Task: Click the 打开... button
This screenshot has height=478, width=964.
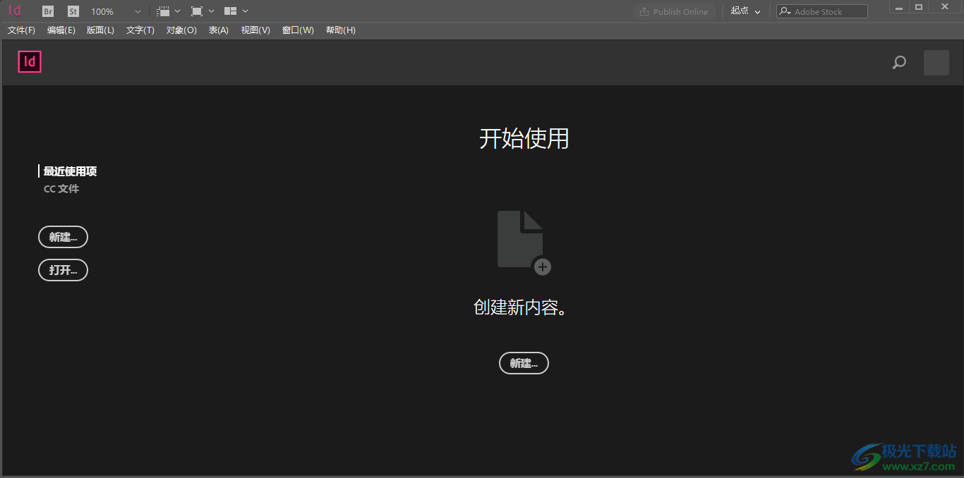Action: [63, 270]
